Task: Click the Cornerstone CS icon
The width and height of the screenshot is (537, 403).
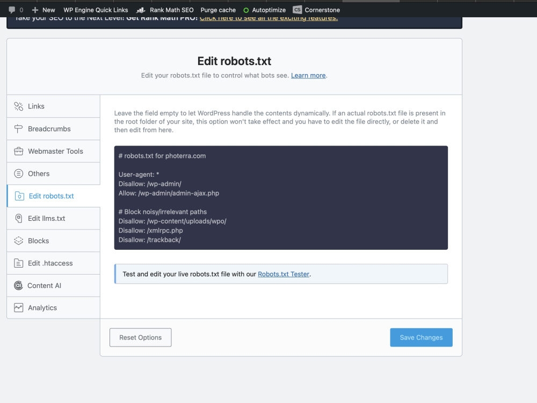Action: pyautogui.click(x=297, y=10)
